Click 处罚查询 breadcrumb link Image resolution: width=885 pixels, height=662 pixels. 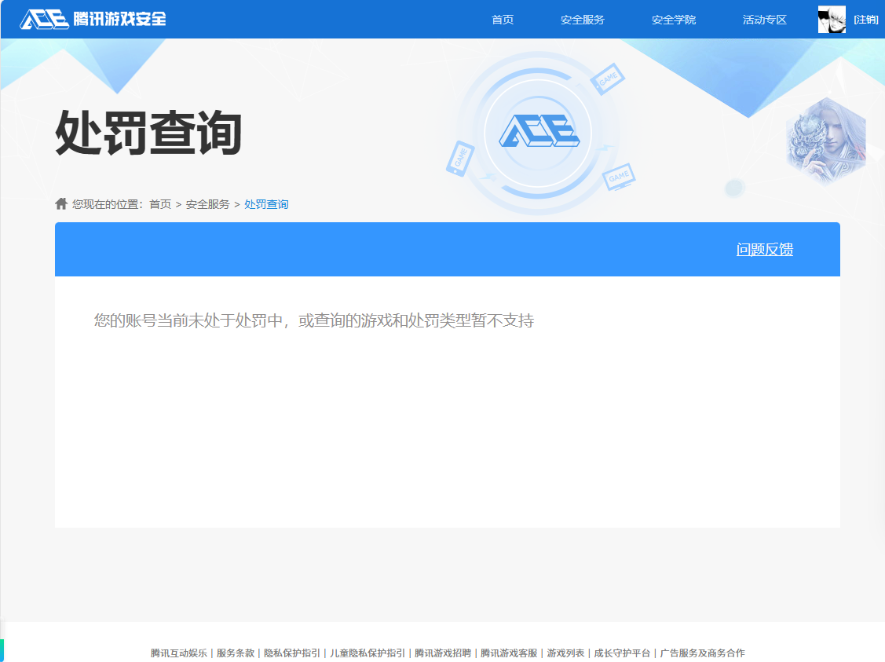(266, 204)
